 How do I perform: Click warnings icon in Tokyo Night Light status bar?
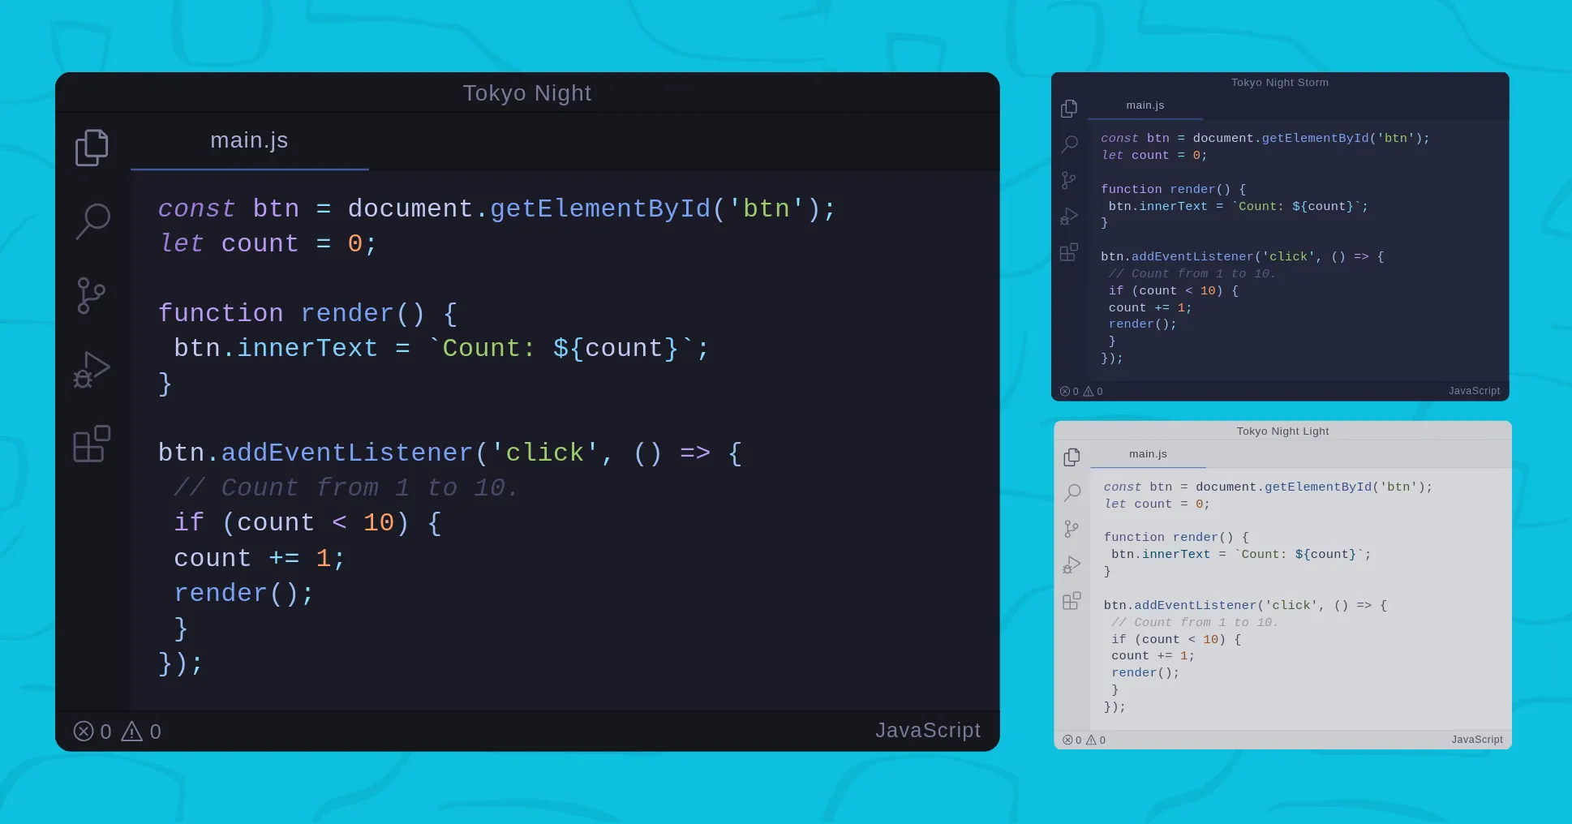coord(1091,740)
